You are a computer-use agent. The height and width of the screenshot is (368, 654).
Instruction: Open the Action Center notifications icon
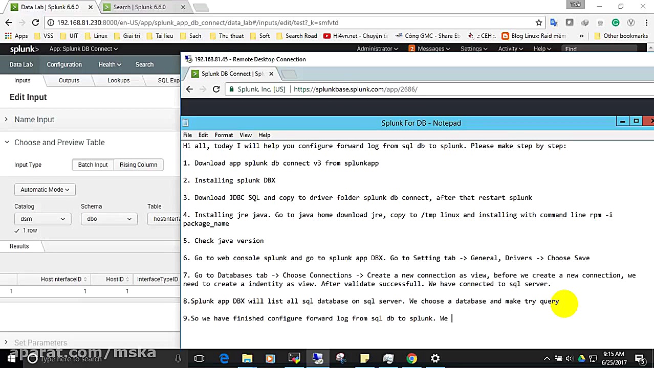coord(640,358)
